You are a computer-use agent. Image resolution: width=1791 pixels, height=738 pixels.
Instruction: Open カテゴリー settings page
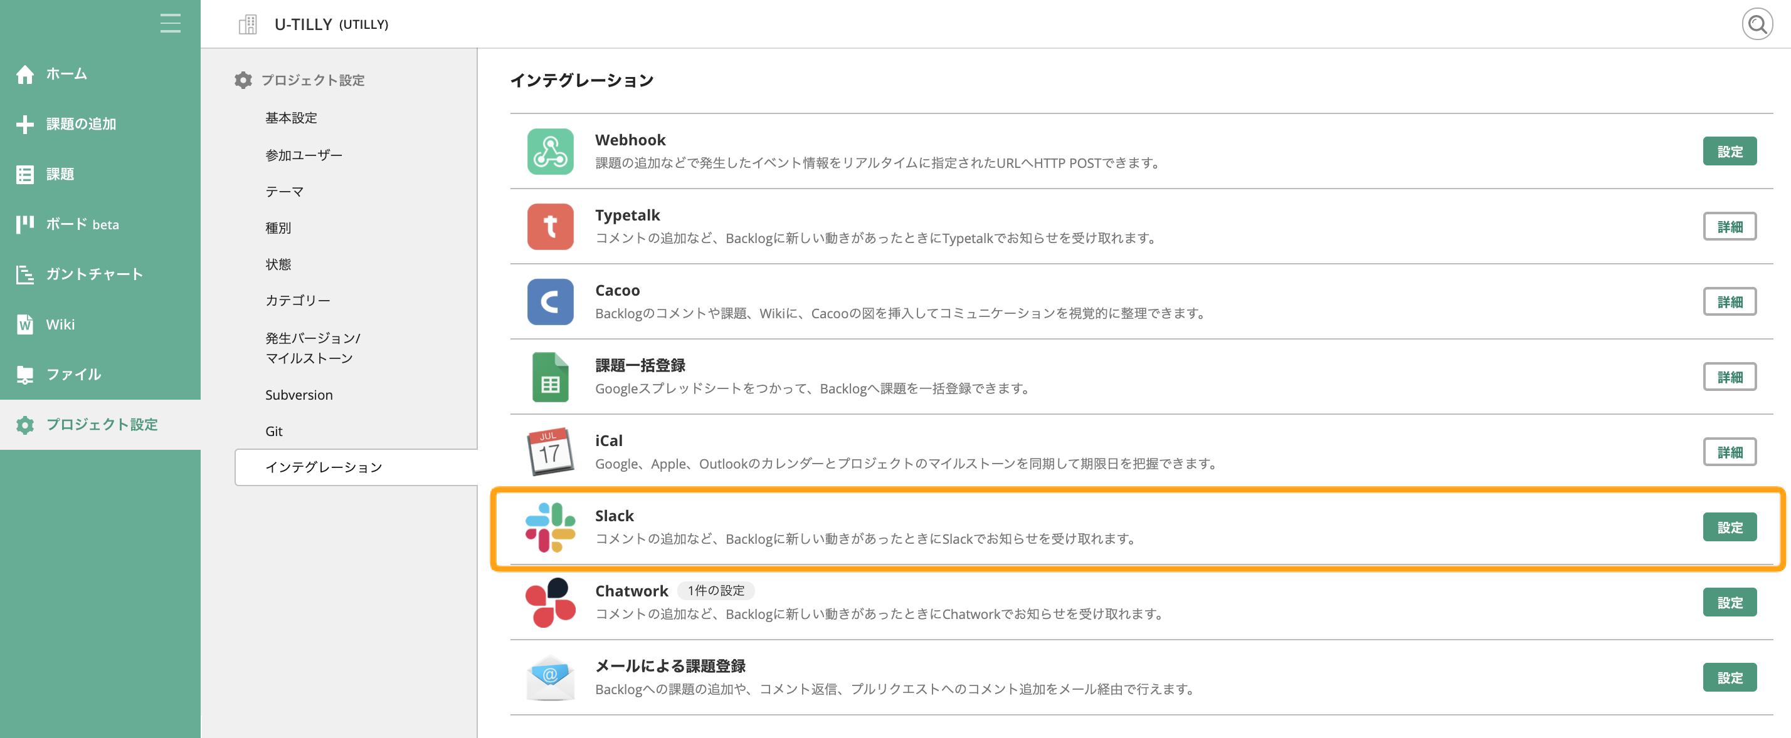298,300
